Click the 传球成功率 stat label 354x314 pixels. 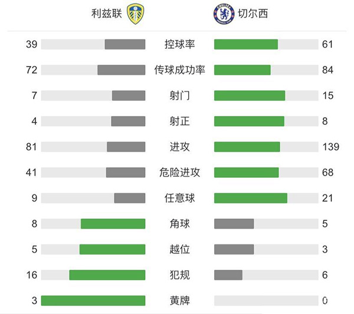[x=180, y=70]
